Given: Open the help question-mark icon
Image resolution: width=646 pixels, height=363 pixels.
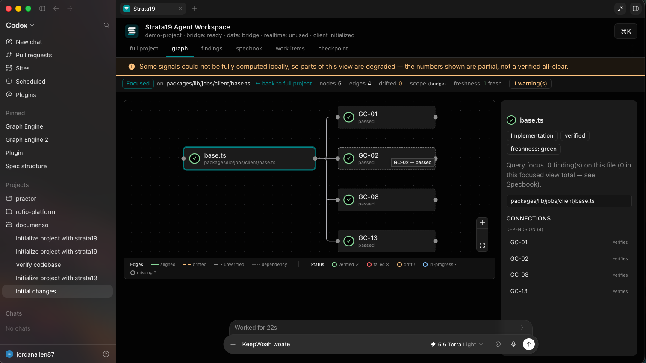Looking at the screenshot, I should click(106, 354).
